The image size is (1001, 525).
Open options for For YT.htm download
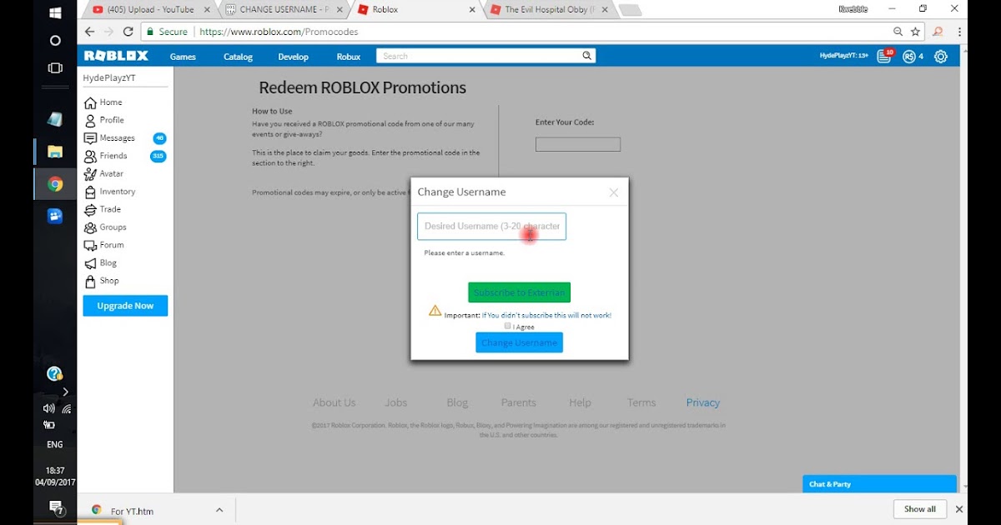(x=219, y=509)
